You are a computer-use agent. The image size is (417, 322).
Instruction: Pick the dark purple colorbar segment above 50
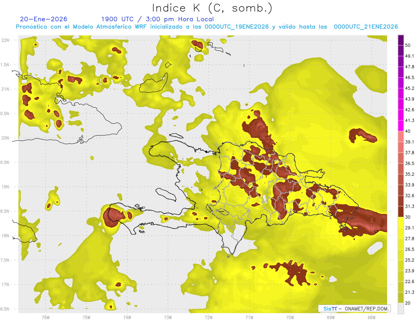click(x=401, y=40)
